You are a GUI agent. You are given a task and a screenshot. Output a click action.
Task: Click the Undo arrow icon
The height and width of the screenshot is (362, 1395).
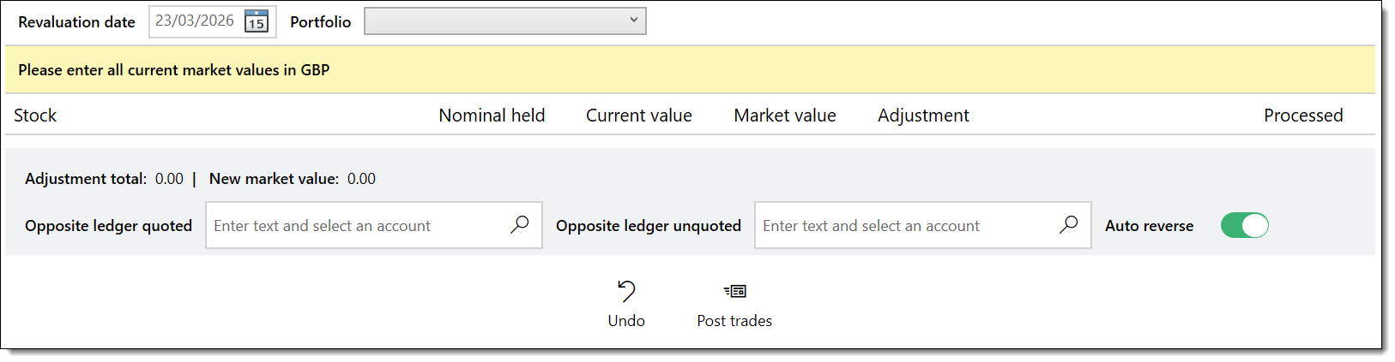[x=626, y=292]
